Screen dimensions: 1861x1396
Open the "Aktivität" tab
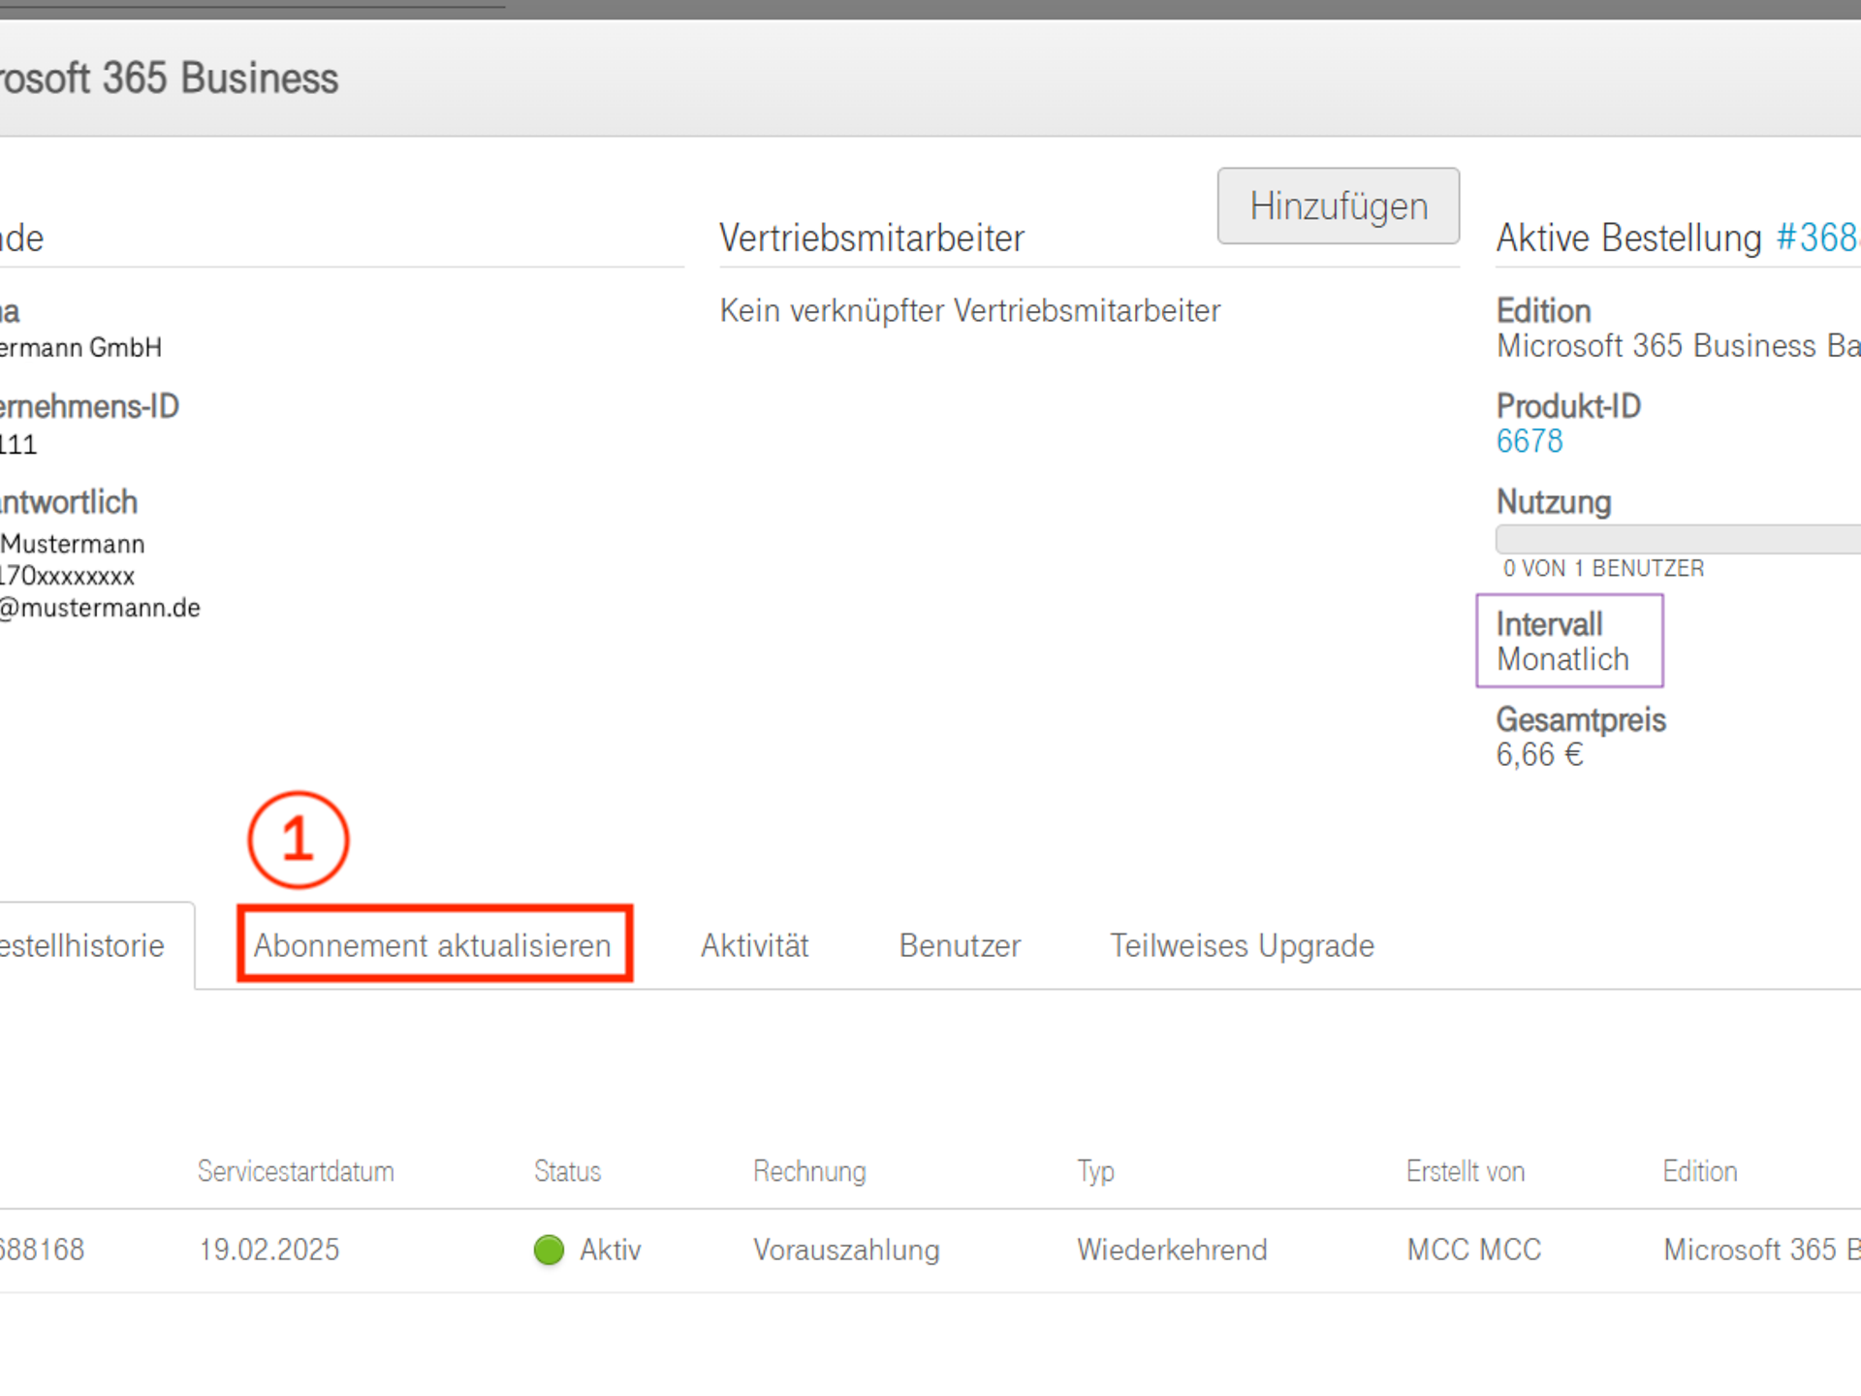coord(754,945)
